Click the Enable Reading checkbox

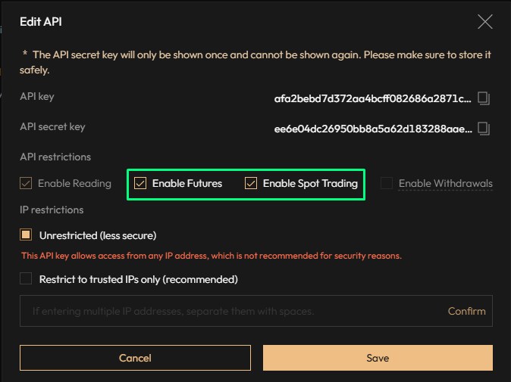pos(27,183)
